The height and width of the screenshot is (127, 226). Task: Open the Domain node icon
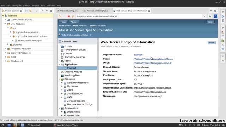pyautogui.click(x=62, y=47)
